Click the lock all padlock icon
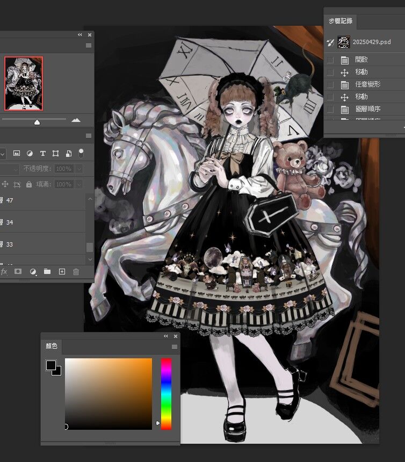Image resolution: width=405 pixels, height=462 pixels. tap(29, 184)
